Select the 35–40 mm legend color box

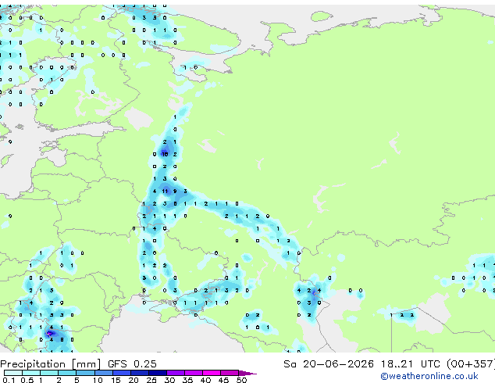pos(193,373)
